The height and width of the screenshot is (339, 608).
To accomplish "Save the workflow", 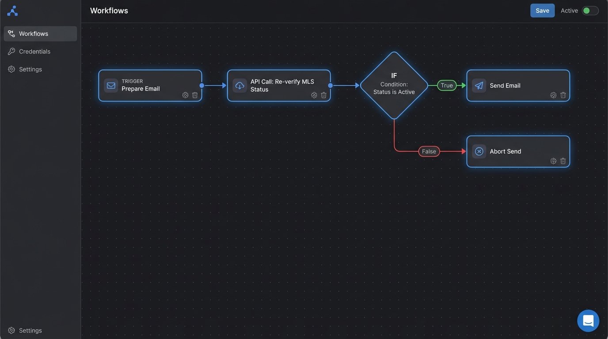I will (x=542, y=11).
